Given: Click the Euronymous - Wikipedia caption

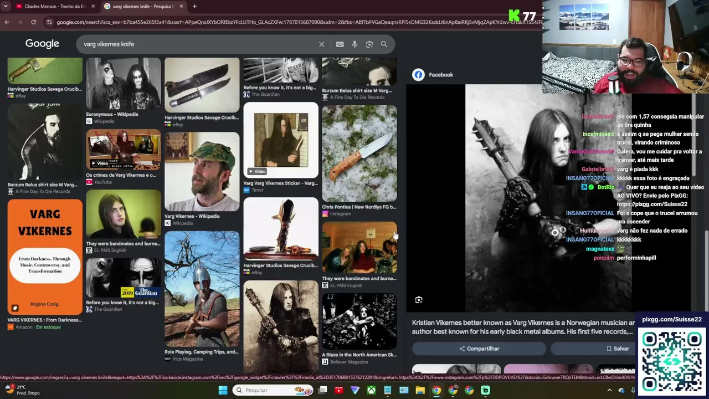Looking at the screenshot, I should tap(112, 114).
